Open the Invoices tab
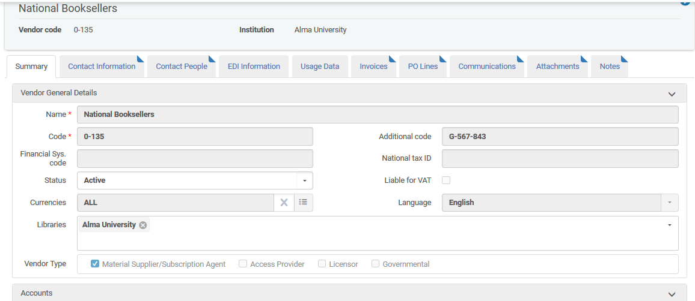The height and width of the screenshot is (301, 695). [373, 67]
